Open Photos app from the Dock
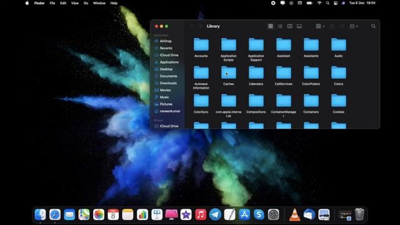 click(x=99, y=214)
